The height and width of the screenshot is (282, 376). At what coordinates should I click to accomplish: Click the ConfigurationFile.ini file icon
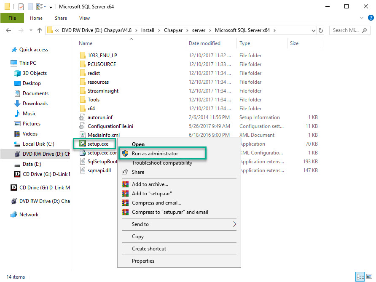pyautogui.click(x=83, y=126)
